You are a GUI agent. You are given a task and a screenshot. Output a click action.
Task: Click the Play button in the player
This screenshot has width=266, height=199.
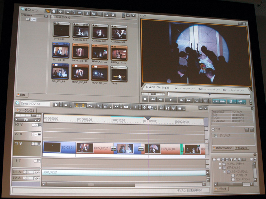pyautogui.click(x=170, y=99)
